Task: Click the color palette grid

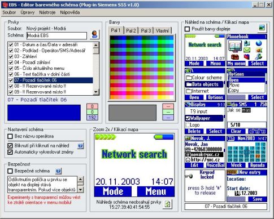Action: coord(142,68)
